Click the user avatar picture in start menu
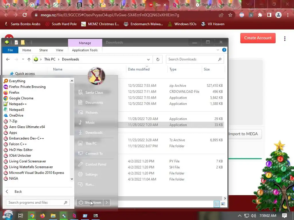This screenshot has width=294, height=220. pos(96,76)
